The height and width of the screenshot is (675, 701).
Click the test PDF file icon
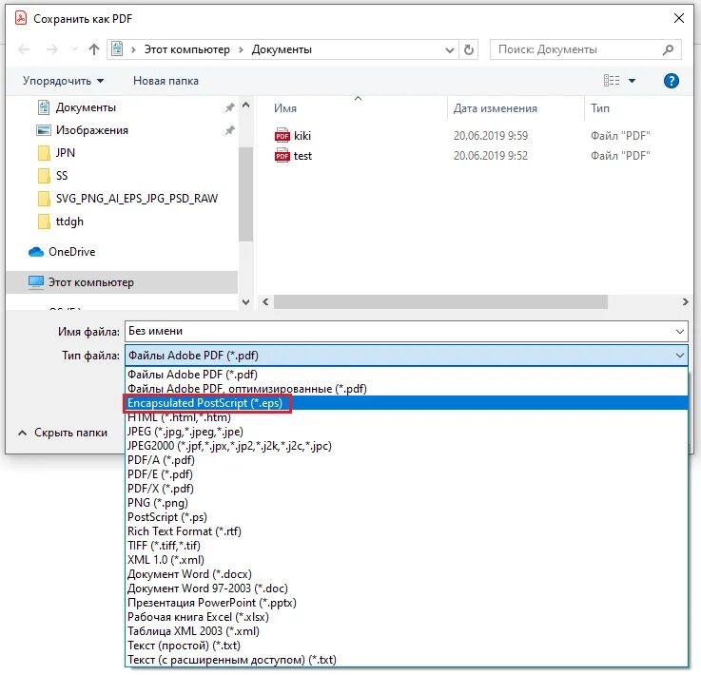tap(282, 156)
